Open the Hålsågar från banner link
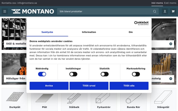Viewport: 178px width, 111px height. 16,79
